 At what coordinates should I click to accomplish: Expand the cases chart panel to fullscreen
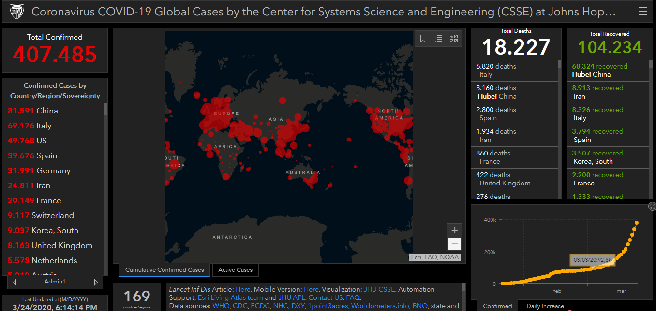652,207
